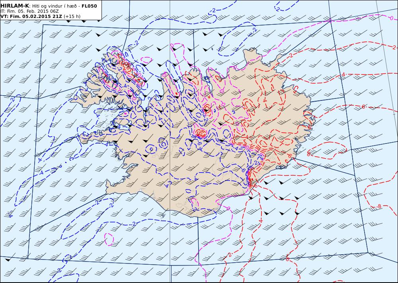Click the HIRLAM-K model name in header
The image size is (398, 283).
pyautogui.click(x=15, y=6)
